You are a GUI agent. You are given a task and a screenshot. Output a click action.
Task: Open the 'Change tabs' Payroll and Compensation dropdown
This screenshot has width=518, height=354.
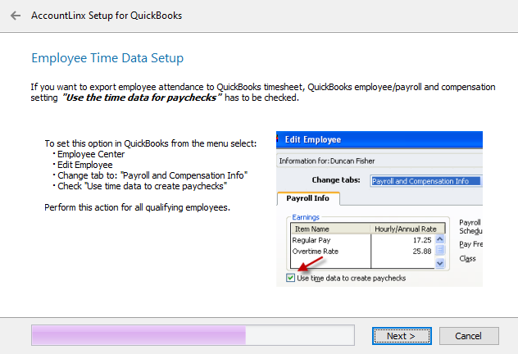tap(425, 180)
